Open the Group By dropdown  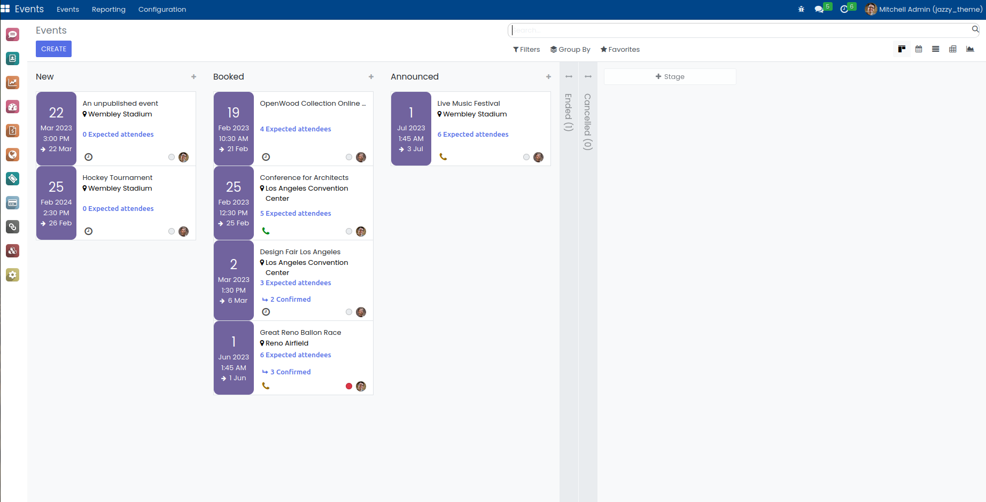[570, 49]
